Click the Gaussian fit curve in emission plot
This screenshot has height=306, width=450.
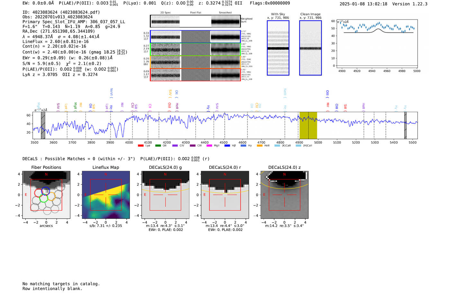pos(378,30)
